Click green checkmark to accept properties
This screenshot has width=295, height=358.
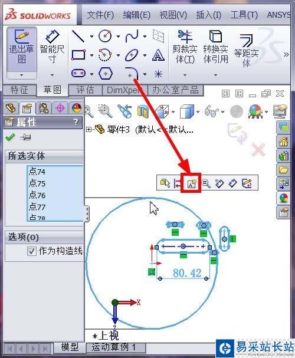(10, 137)
